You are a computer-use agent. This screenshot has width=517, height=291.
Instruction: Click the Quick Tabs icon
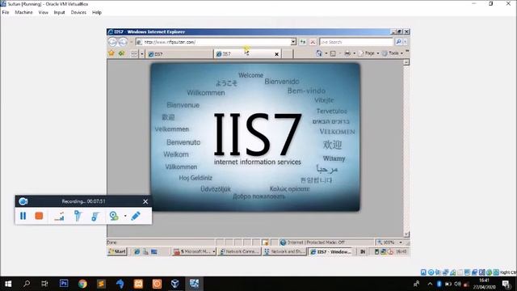click(x=134, y=54)
